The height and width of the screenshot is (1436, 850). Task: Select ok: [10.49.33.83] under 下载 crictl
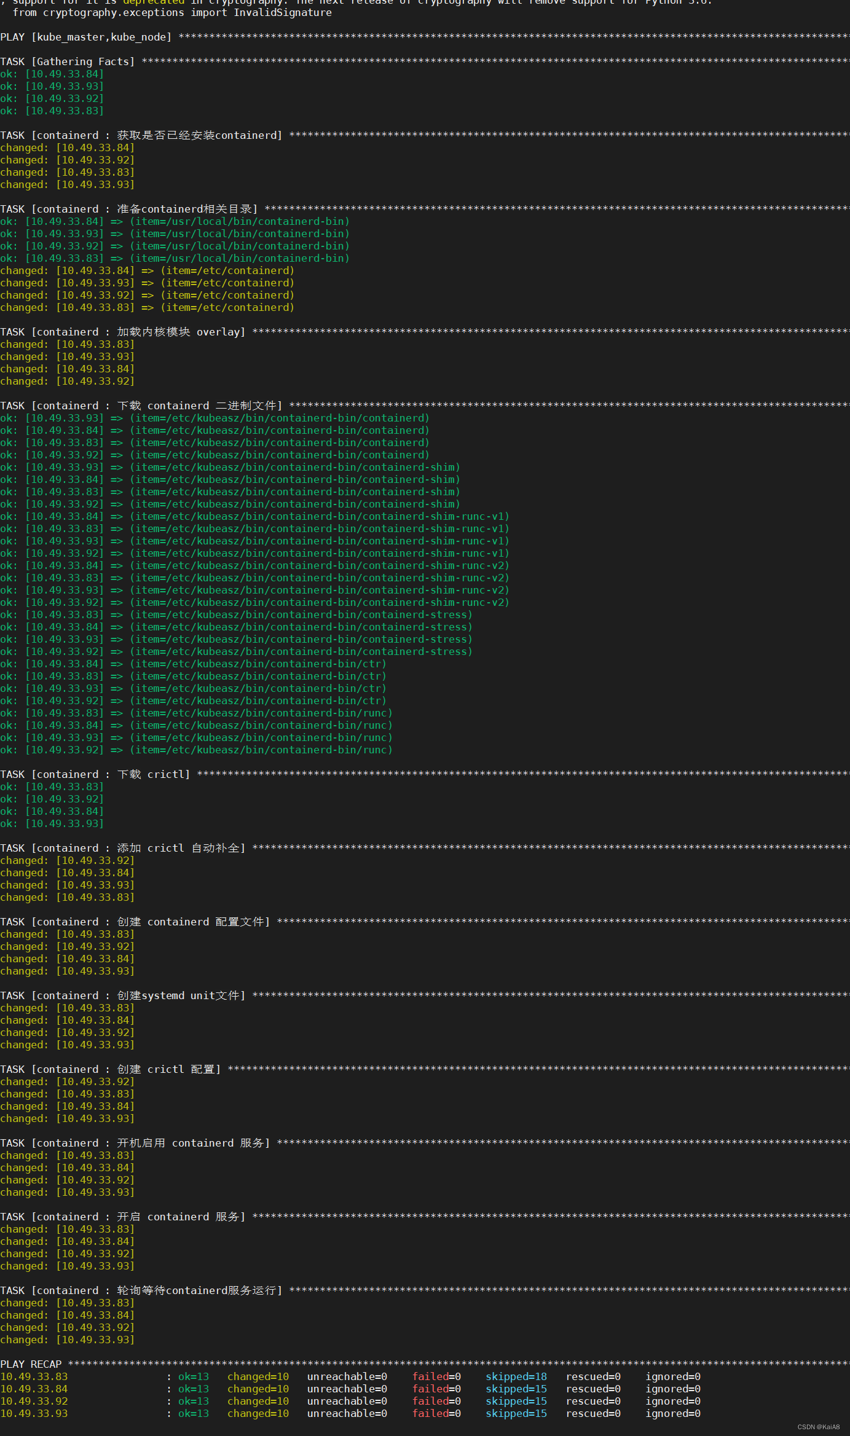click(x=52, y=787)
